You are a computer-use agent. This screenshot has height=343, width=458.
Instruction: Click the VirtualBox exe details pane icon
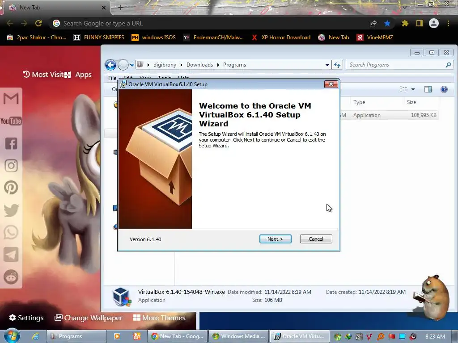click(x=122, y=297)
